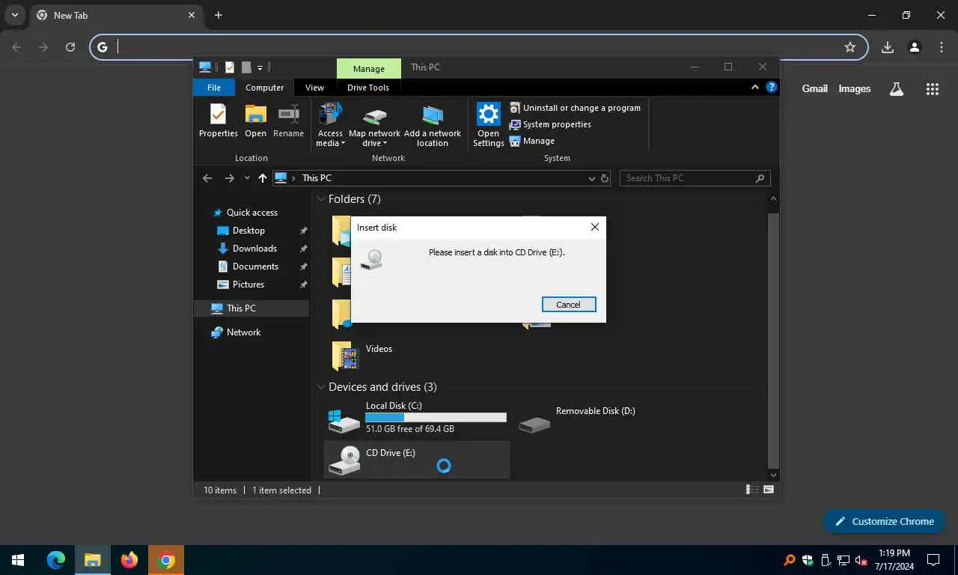
Task: Select Local Disk (C:) drive
Action: click(x=417, y=417)
